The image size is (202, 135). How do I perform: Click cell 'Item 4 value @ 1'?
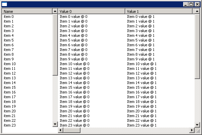click(141, 35)
